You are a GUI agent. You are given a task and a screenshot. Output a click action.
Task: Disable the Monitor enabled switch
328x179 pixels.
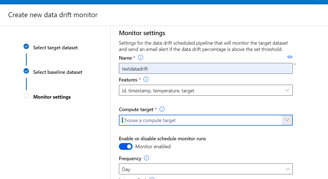126,147
